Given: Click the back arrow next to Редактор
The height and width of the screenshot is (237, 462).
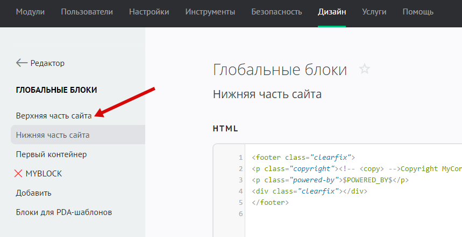Looking at the screenshot, I should tap(22, 63).
